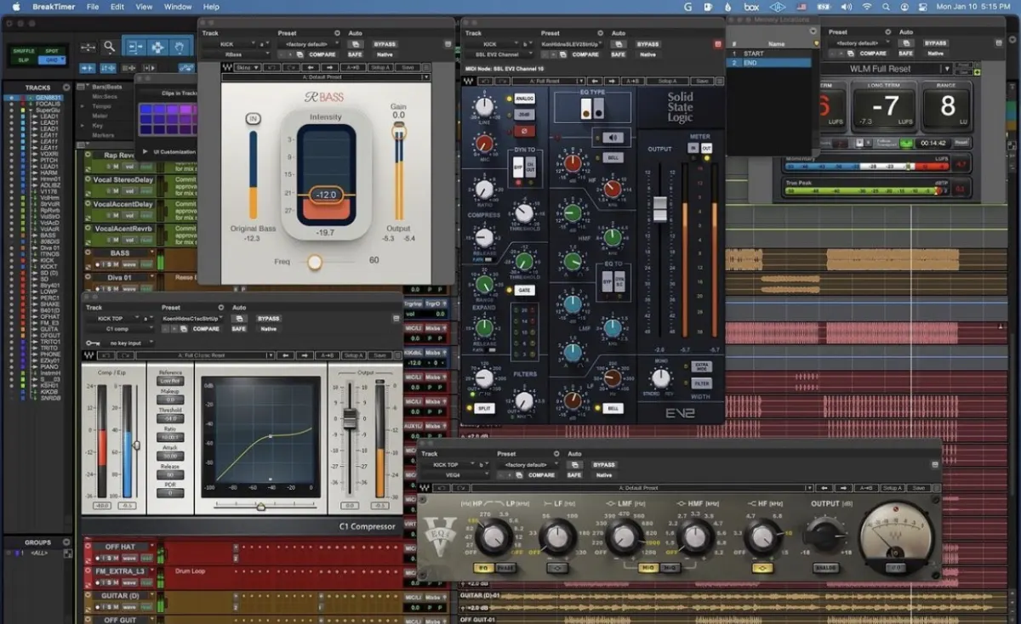Click the redo arrow in RBass toolbar
1021x624 pixels.
293,67
